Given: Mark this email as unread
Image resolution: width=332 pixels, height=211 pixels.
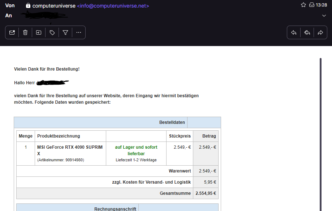Looking at the screenshot, I should [12, 32].
